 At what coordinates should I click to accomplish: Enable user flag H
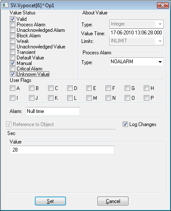tap(146, 88)
